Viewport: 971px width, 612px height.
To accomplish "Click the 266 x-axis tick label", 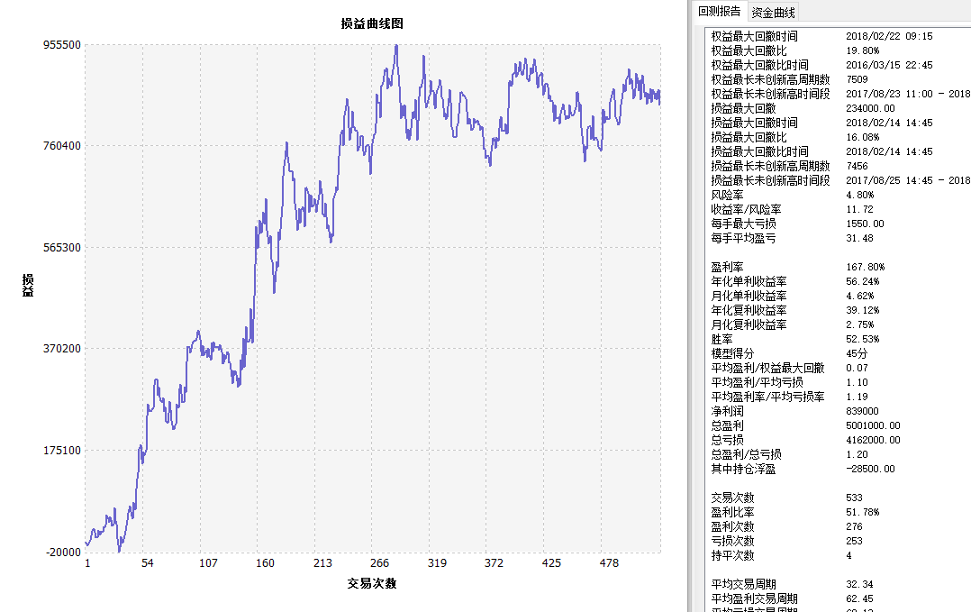I will tap(379, 563).
